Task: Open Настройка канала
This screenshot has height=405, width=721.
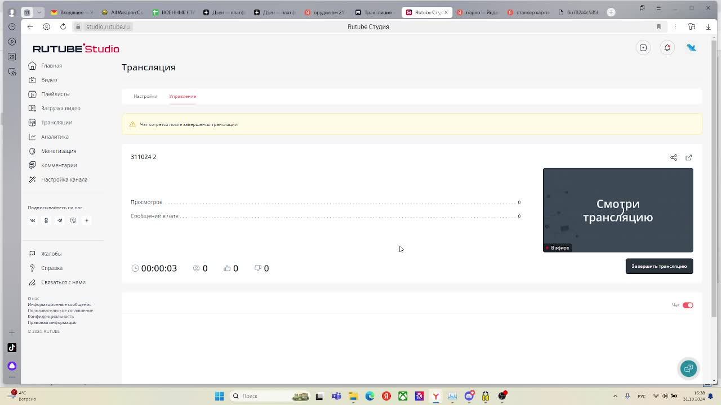Action: click(58, 179)
